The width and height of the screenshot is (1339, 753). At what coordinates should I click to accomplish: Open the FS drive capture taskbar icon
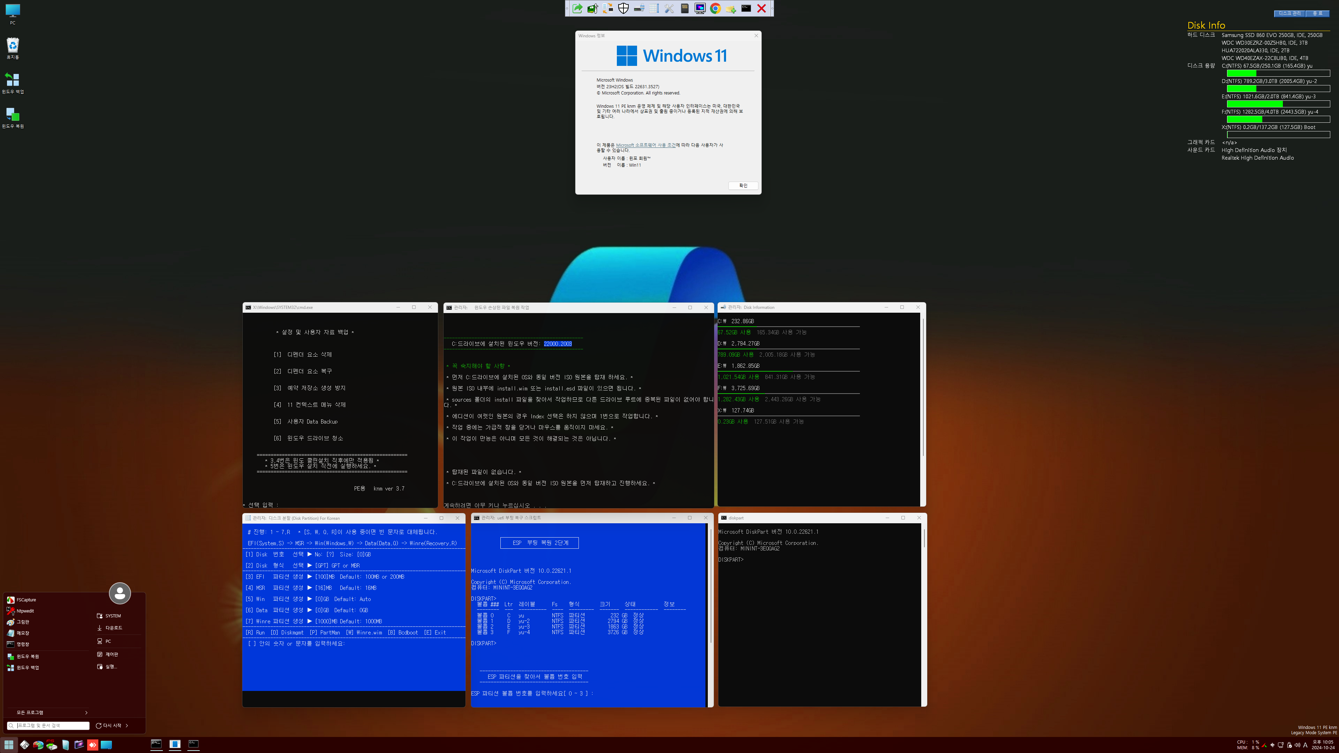(x=52, y=745)
